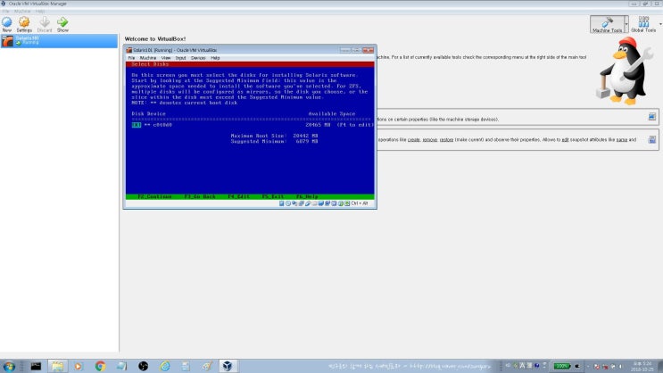Select the Machine Tools button
This screenshot has height=373, width=663.
point(607,24)
